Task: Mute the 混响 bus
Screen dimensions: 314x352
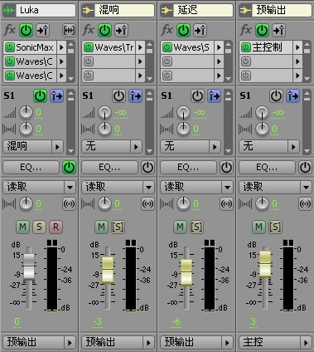Action: [x=101, y=227]
